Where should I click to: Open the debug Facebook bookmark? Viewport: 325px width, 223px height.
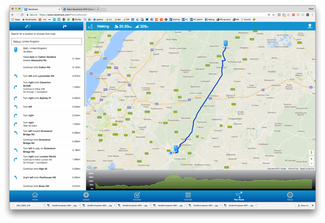209,19
